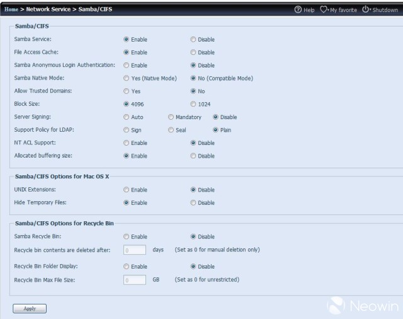Click the Apply button
403x319 pixels.
(30, 308)
